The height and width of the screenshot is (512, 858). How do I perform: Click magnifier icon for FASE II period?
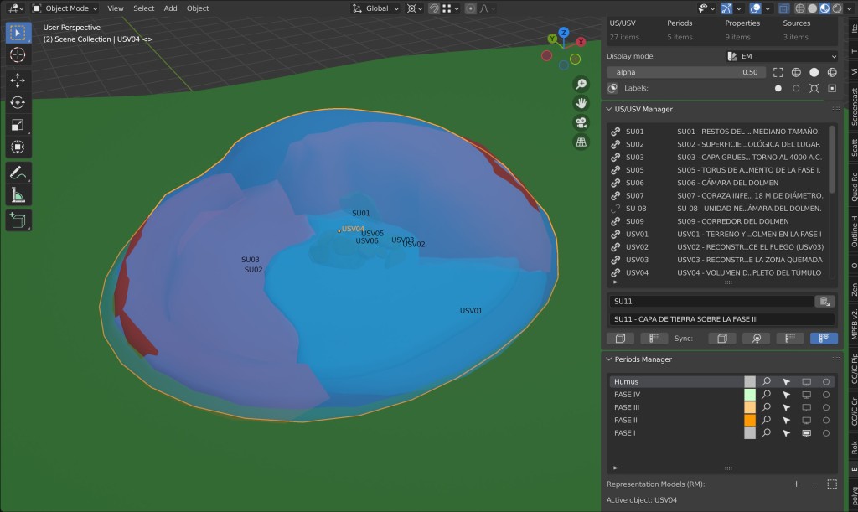pos(766,421)
